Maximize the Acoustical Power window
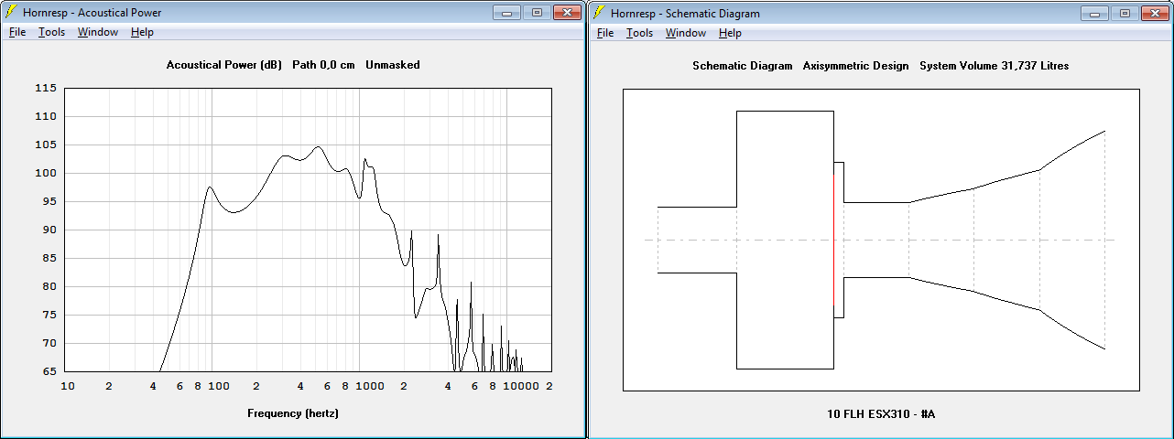This screenshot has height=439, width=1174. click(x=537, y=12)
